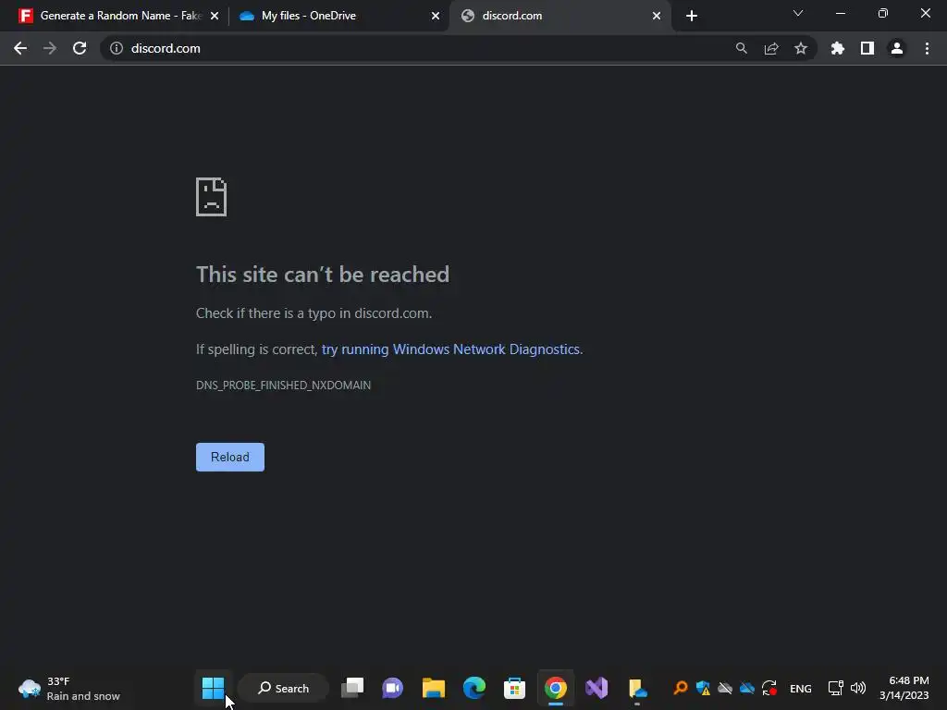Viewport: 947px width, 710px height.
Task: Launch Microsoft Edge from the taskbar
Action: (x=474, y=688)
